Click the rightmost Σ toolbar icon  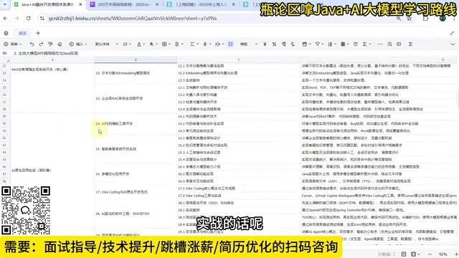tap(410, 44)
